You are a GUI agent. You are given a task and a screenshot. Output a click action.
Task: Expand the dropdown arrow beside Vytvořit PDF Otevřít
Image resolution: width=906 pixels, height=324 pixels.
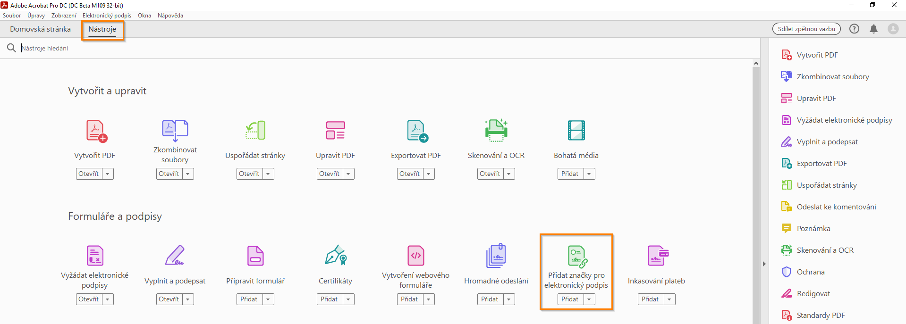point(108,174)
